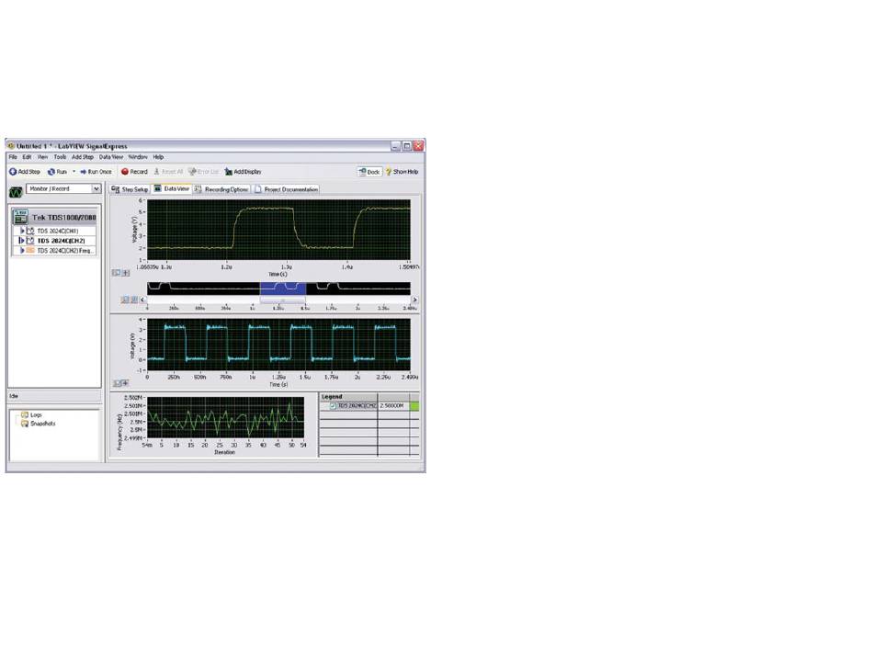
Task: Select the TDS 2024C(CH2) Freq output row
Action: [54, 251]
